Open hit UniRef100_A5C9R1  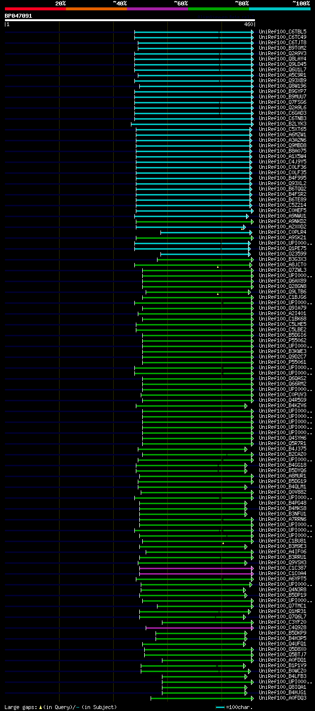[283, 75]
